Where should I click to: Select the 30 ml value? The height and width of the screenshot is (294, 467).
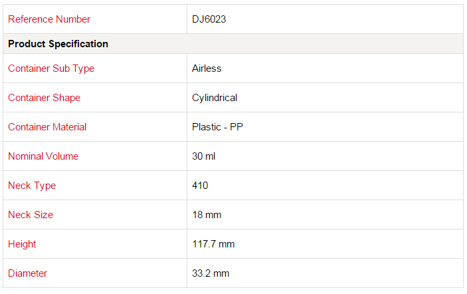point(203,156)
